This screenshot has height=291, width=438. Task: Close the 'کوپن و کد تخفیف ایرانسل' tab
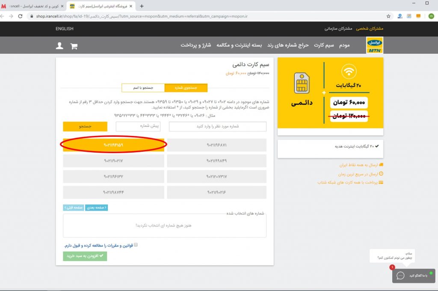coord(62,6)
